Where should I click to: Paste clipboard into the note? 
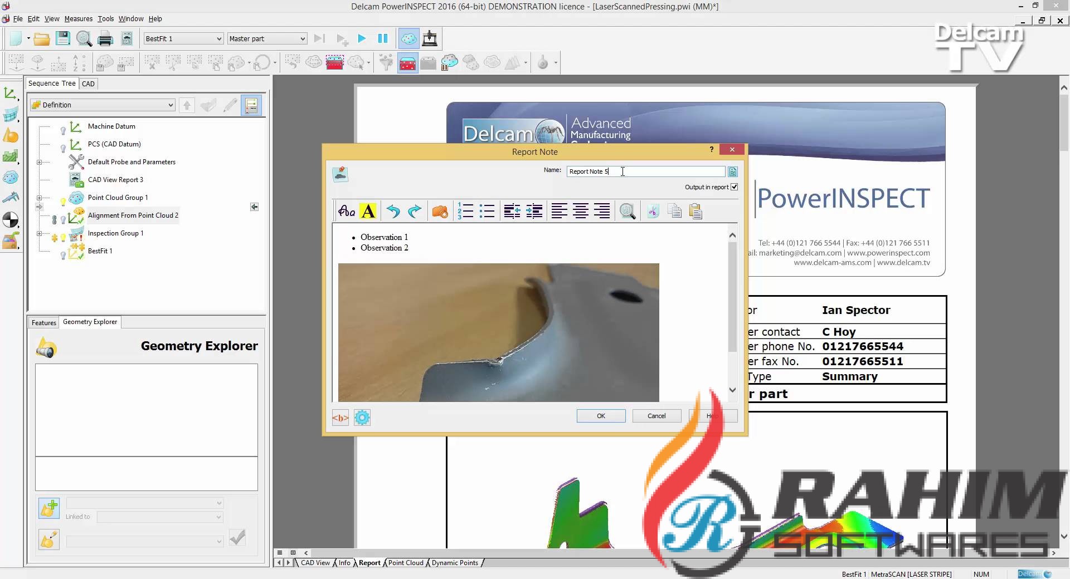[695, 211]
